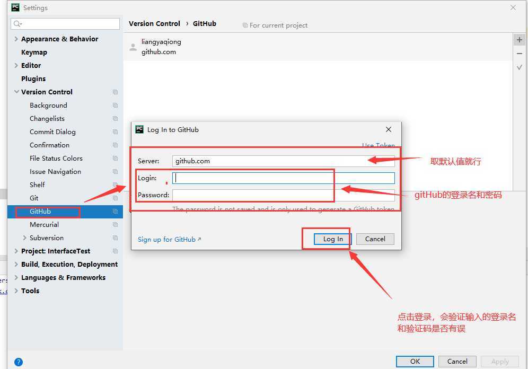The image size is (528, 369).
Task: Click the project-scope icon next to Issue Navigation
Action: click(x=115, y=171)
